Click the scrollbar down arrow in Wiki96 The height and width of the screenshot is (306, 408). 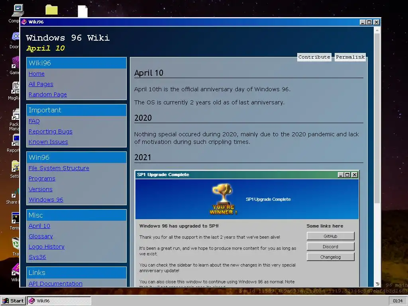(x=377, y=284)
